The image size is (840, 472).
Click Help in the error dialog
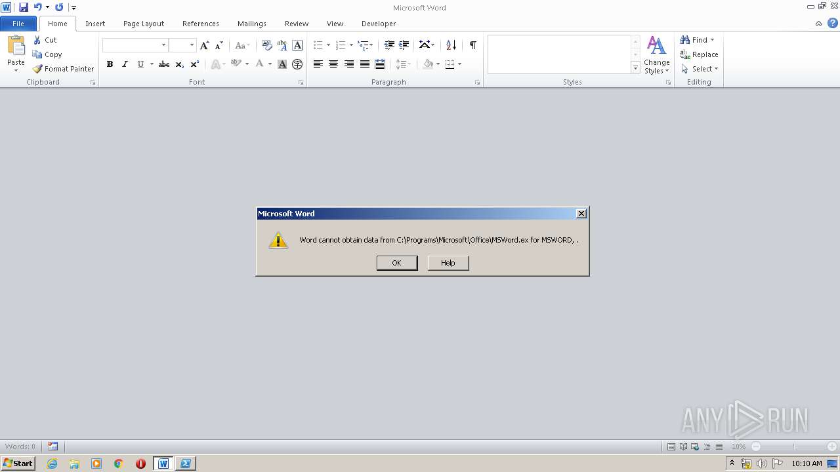448,263
